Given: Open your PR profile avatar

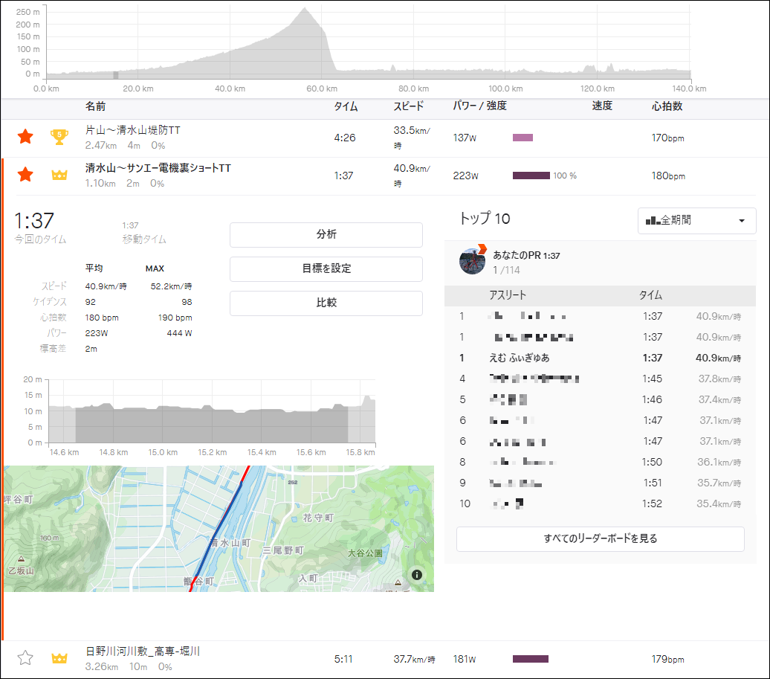Looking at the screenshot, I should [473, 261].
